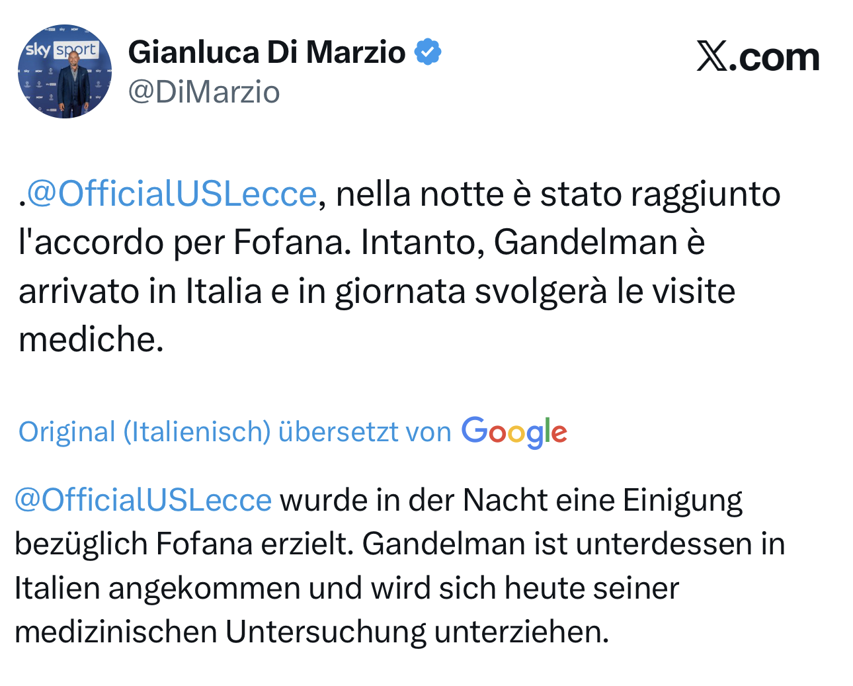Screen dimensions: 853x686
Task: Click the blue verified checkmark badge
Action: click(428, 52)
